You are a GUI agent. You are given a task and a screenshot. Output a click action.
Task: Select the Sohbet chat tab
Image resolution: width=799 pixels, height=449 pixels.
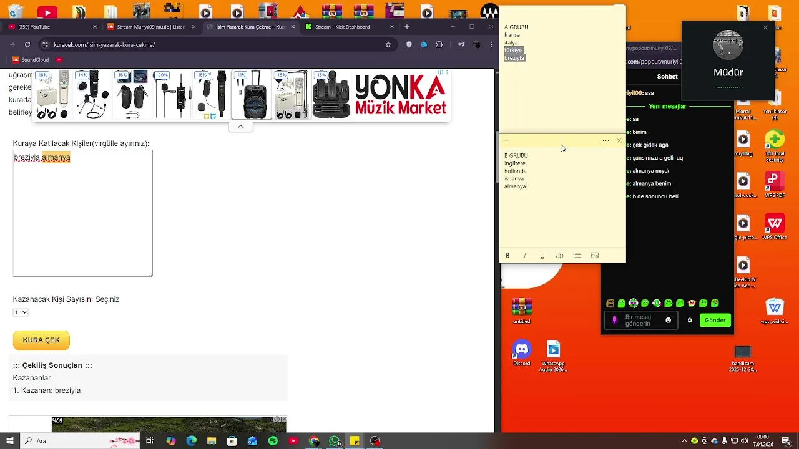(667, 77)
